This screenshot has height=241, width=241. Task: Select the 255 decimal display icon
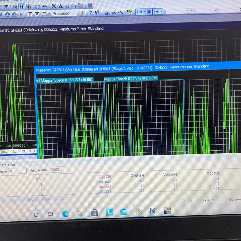click(15, 7)
